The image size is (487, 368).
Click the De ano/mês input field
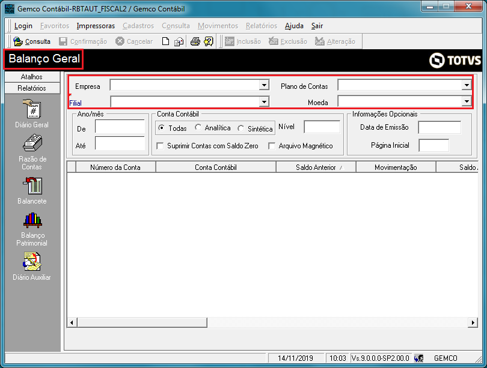tap(120, 127)
